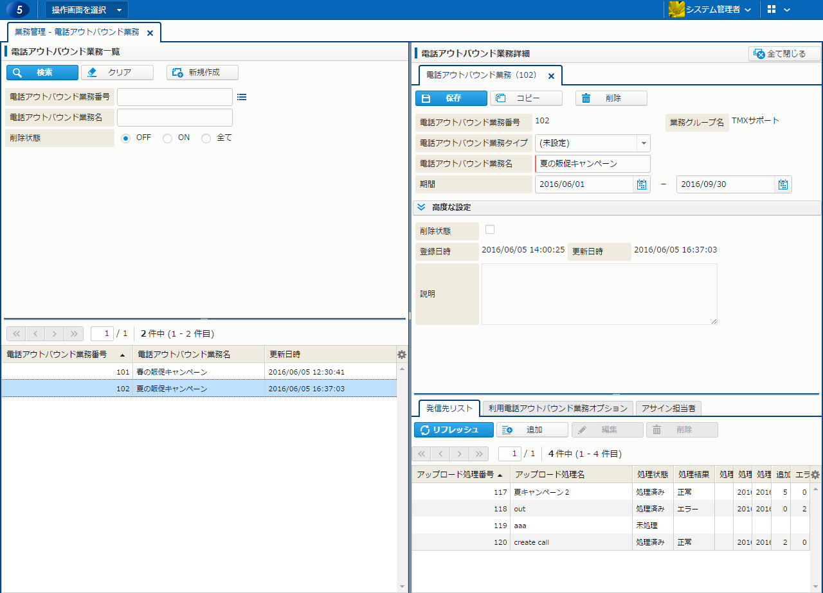823x593 pixels.
Task: Select the 全て radio for 削除状態
Action: [x=206, y=138]
